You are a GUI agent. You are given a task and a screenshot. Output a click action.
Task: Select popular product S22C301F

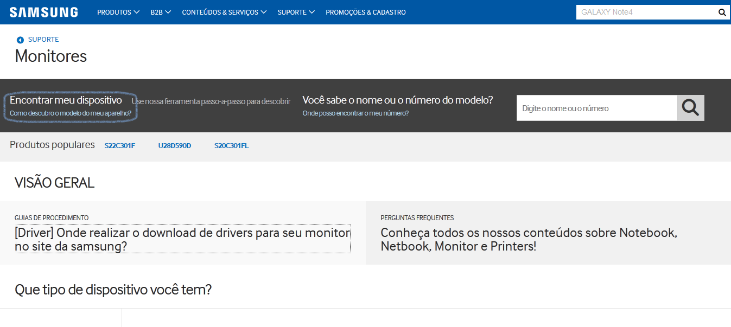tap(120, 146)
